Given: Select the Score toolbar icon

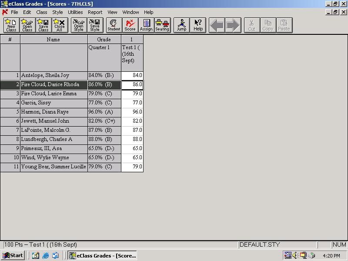Looking at the screenshot, I should coord(130,25).
